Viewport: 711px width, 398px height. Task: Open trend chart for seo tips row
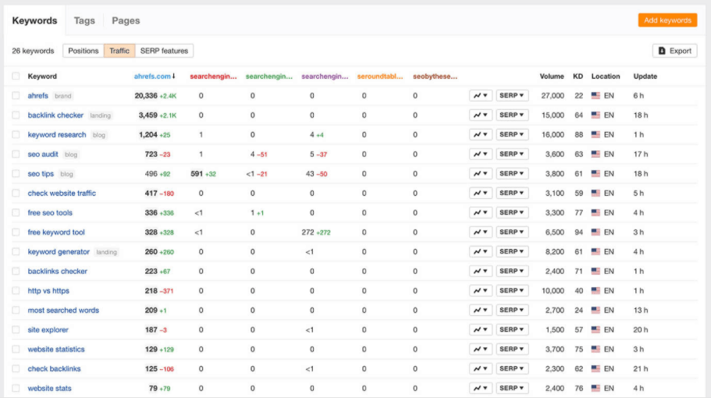point(480,174)
